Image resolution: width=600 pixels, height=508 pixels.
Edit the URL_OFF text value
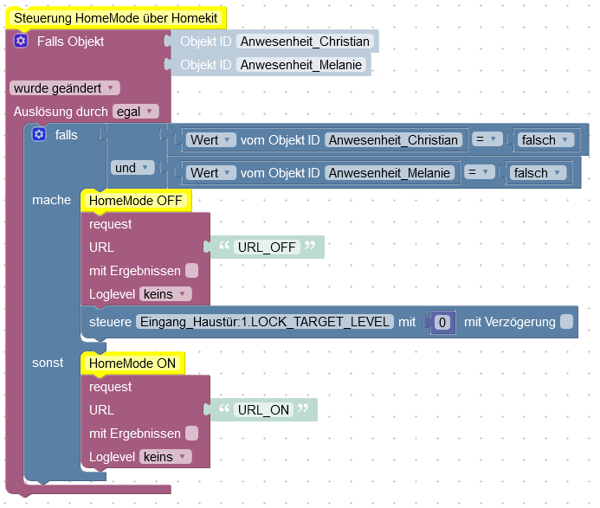point(267,248)
